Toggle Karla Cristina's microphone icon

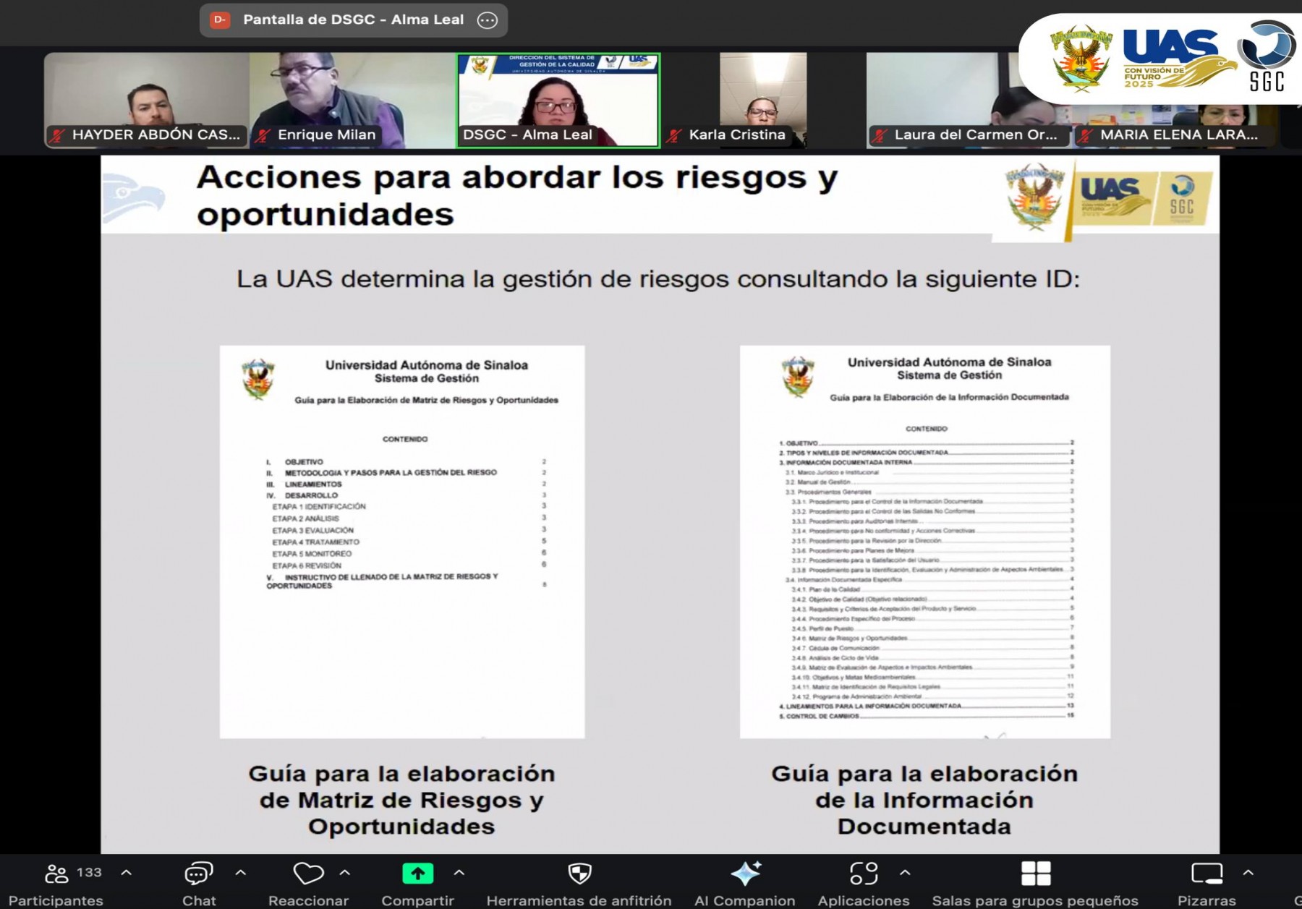coord(673,135)
